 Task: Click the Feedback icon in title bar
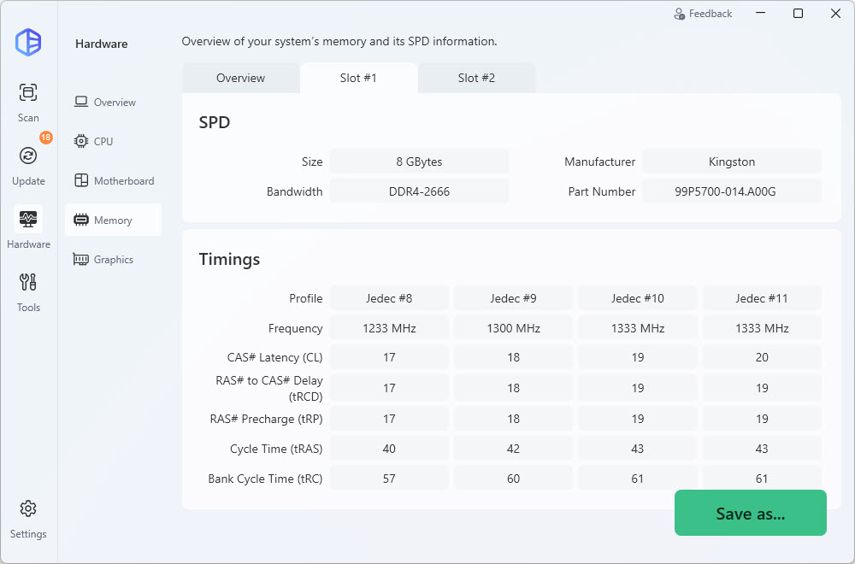[x=680, y=14]
